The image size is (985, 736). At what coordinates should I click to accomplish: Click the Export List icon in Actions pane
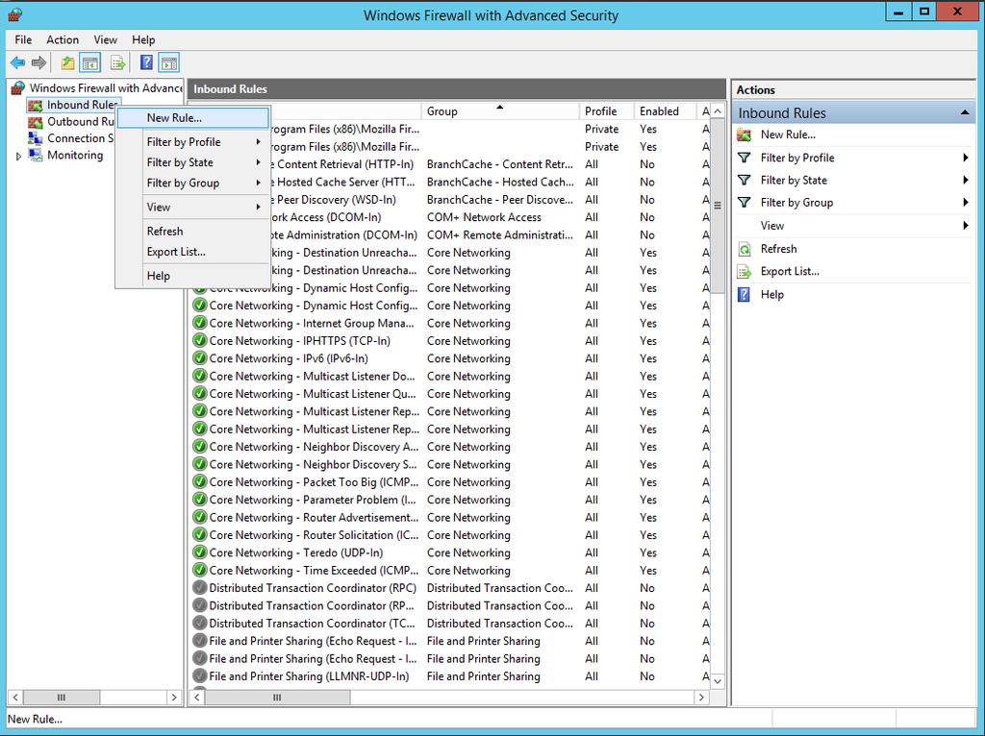tap(744, 272)
